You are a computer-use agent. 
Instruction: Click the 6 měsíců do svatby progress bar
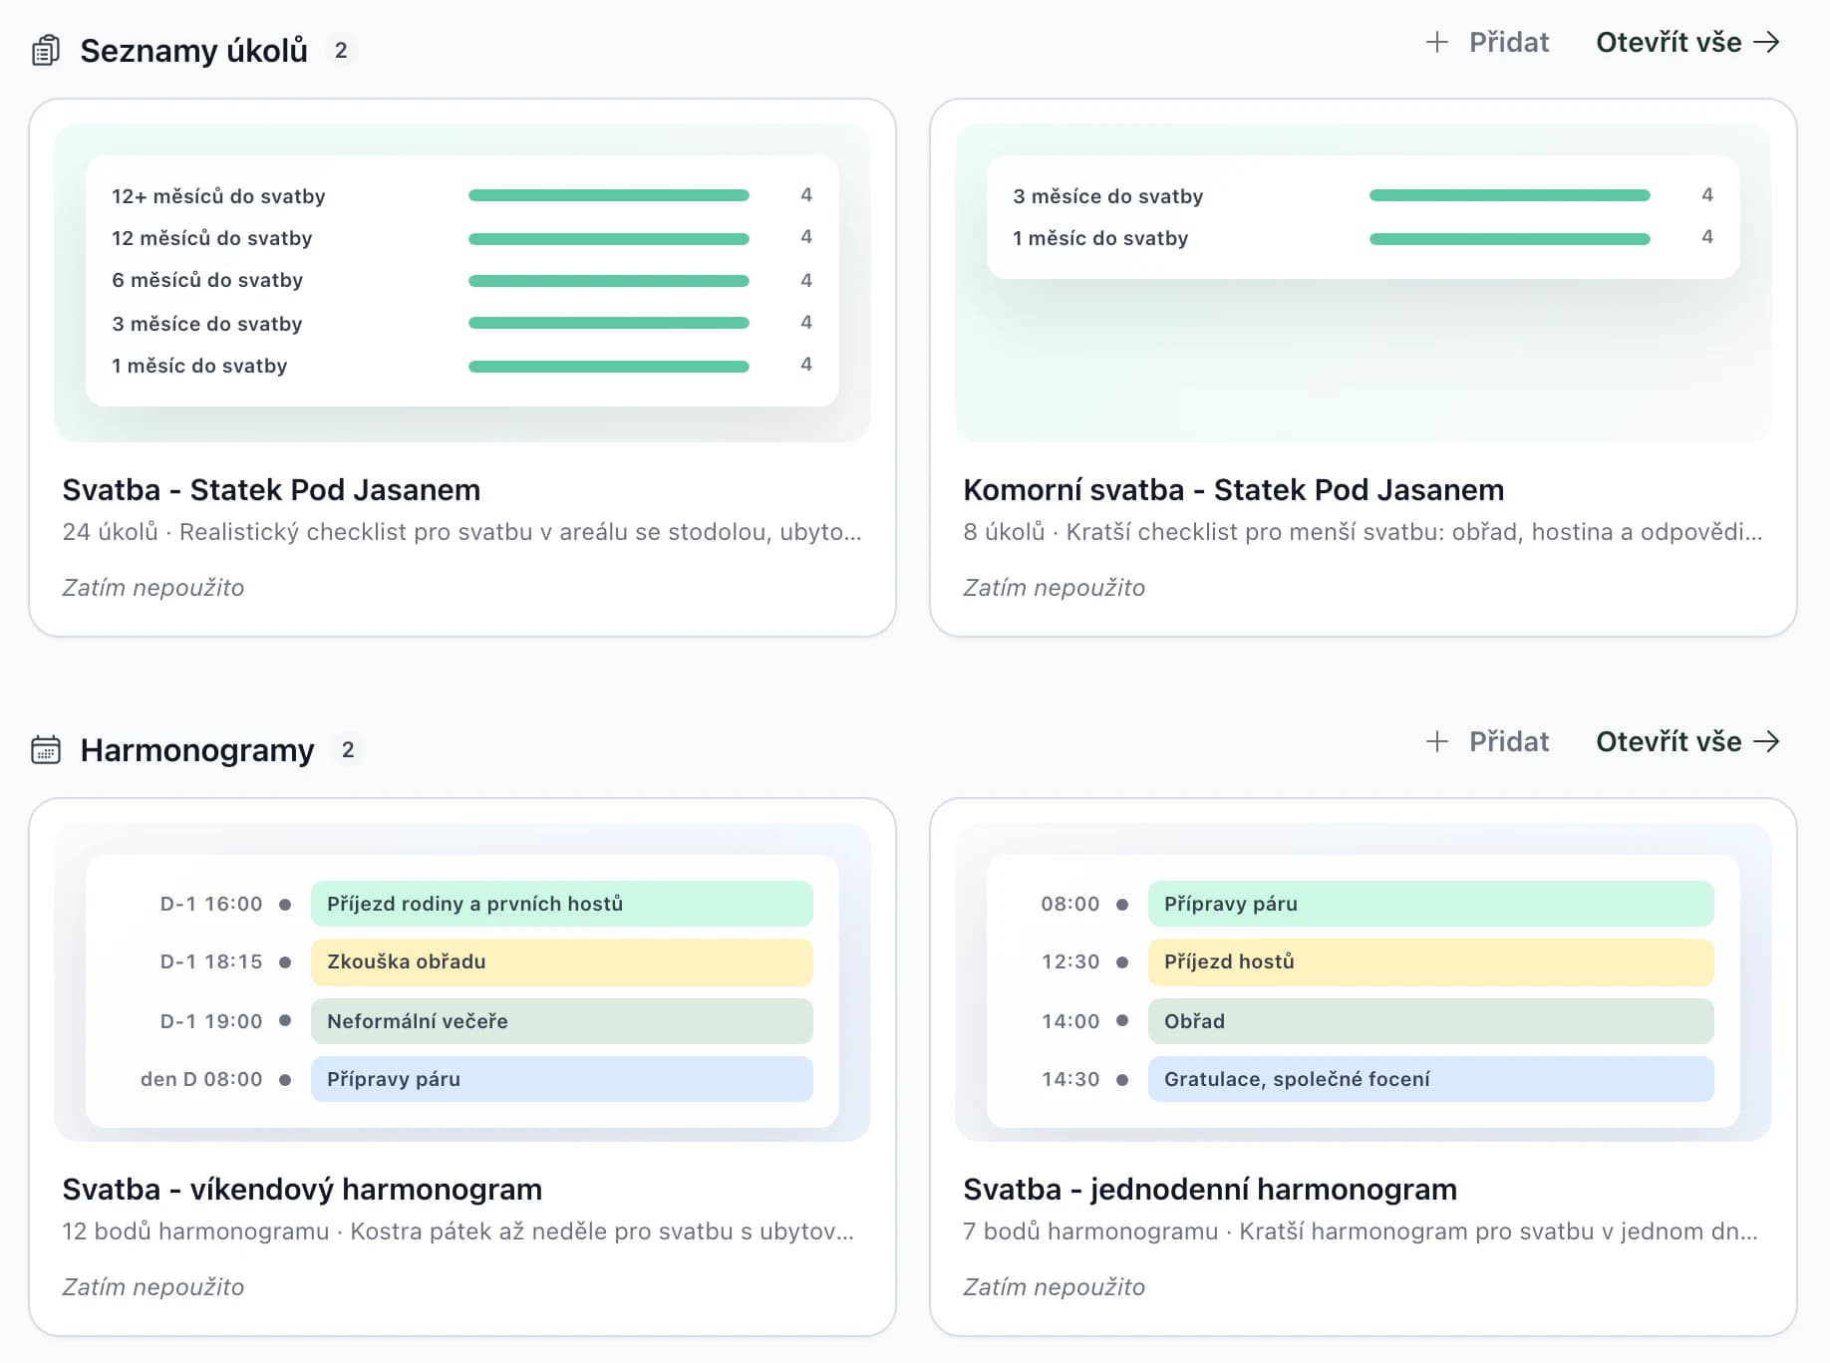609,281
